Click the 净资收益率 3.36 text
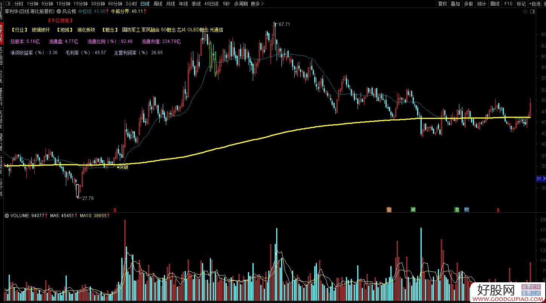 pos(34,53)
